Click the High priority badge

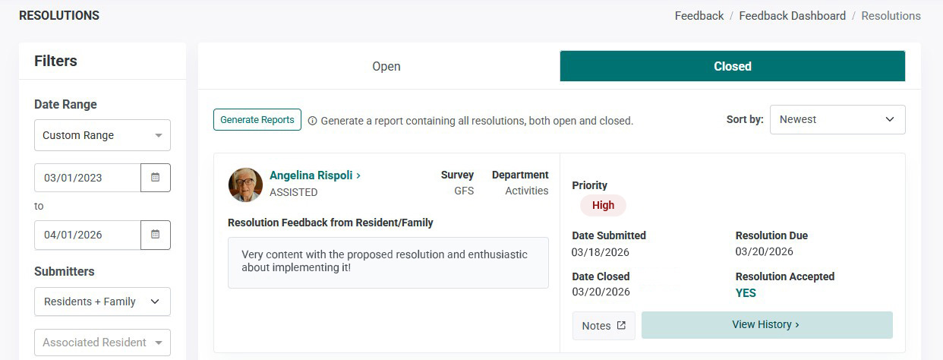(x=603, y=205)
